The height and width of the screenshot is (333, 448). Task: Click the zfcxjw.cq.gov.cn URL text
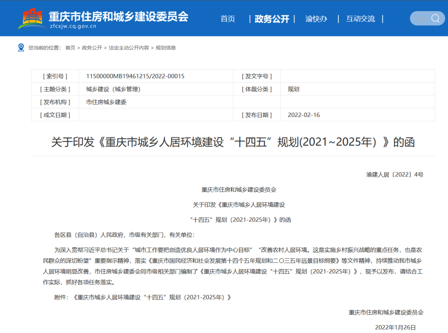[x=73, y=26]
